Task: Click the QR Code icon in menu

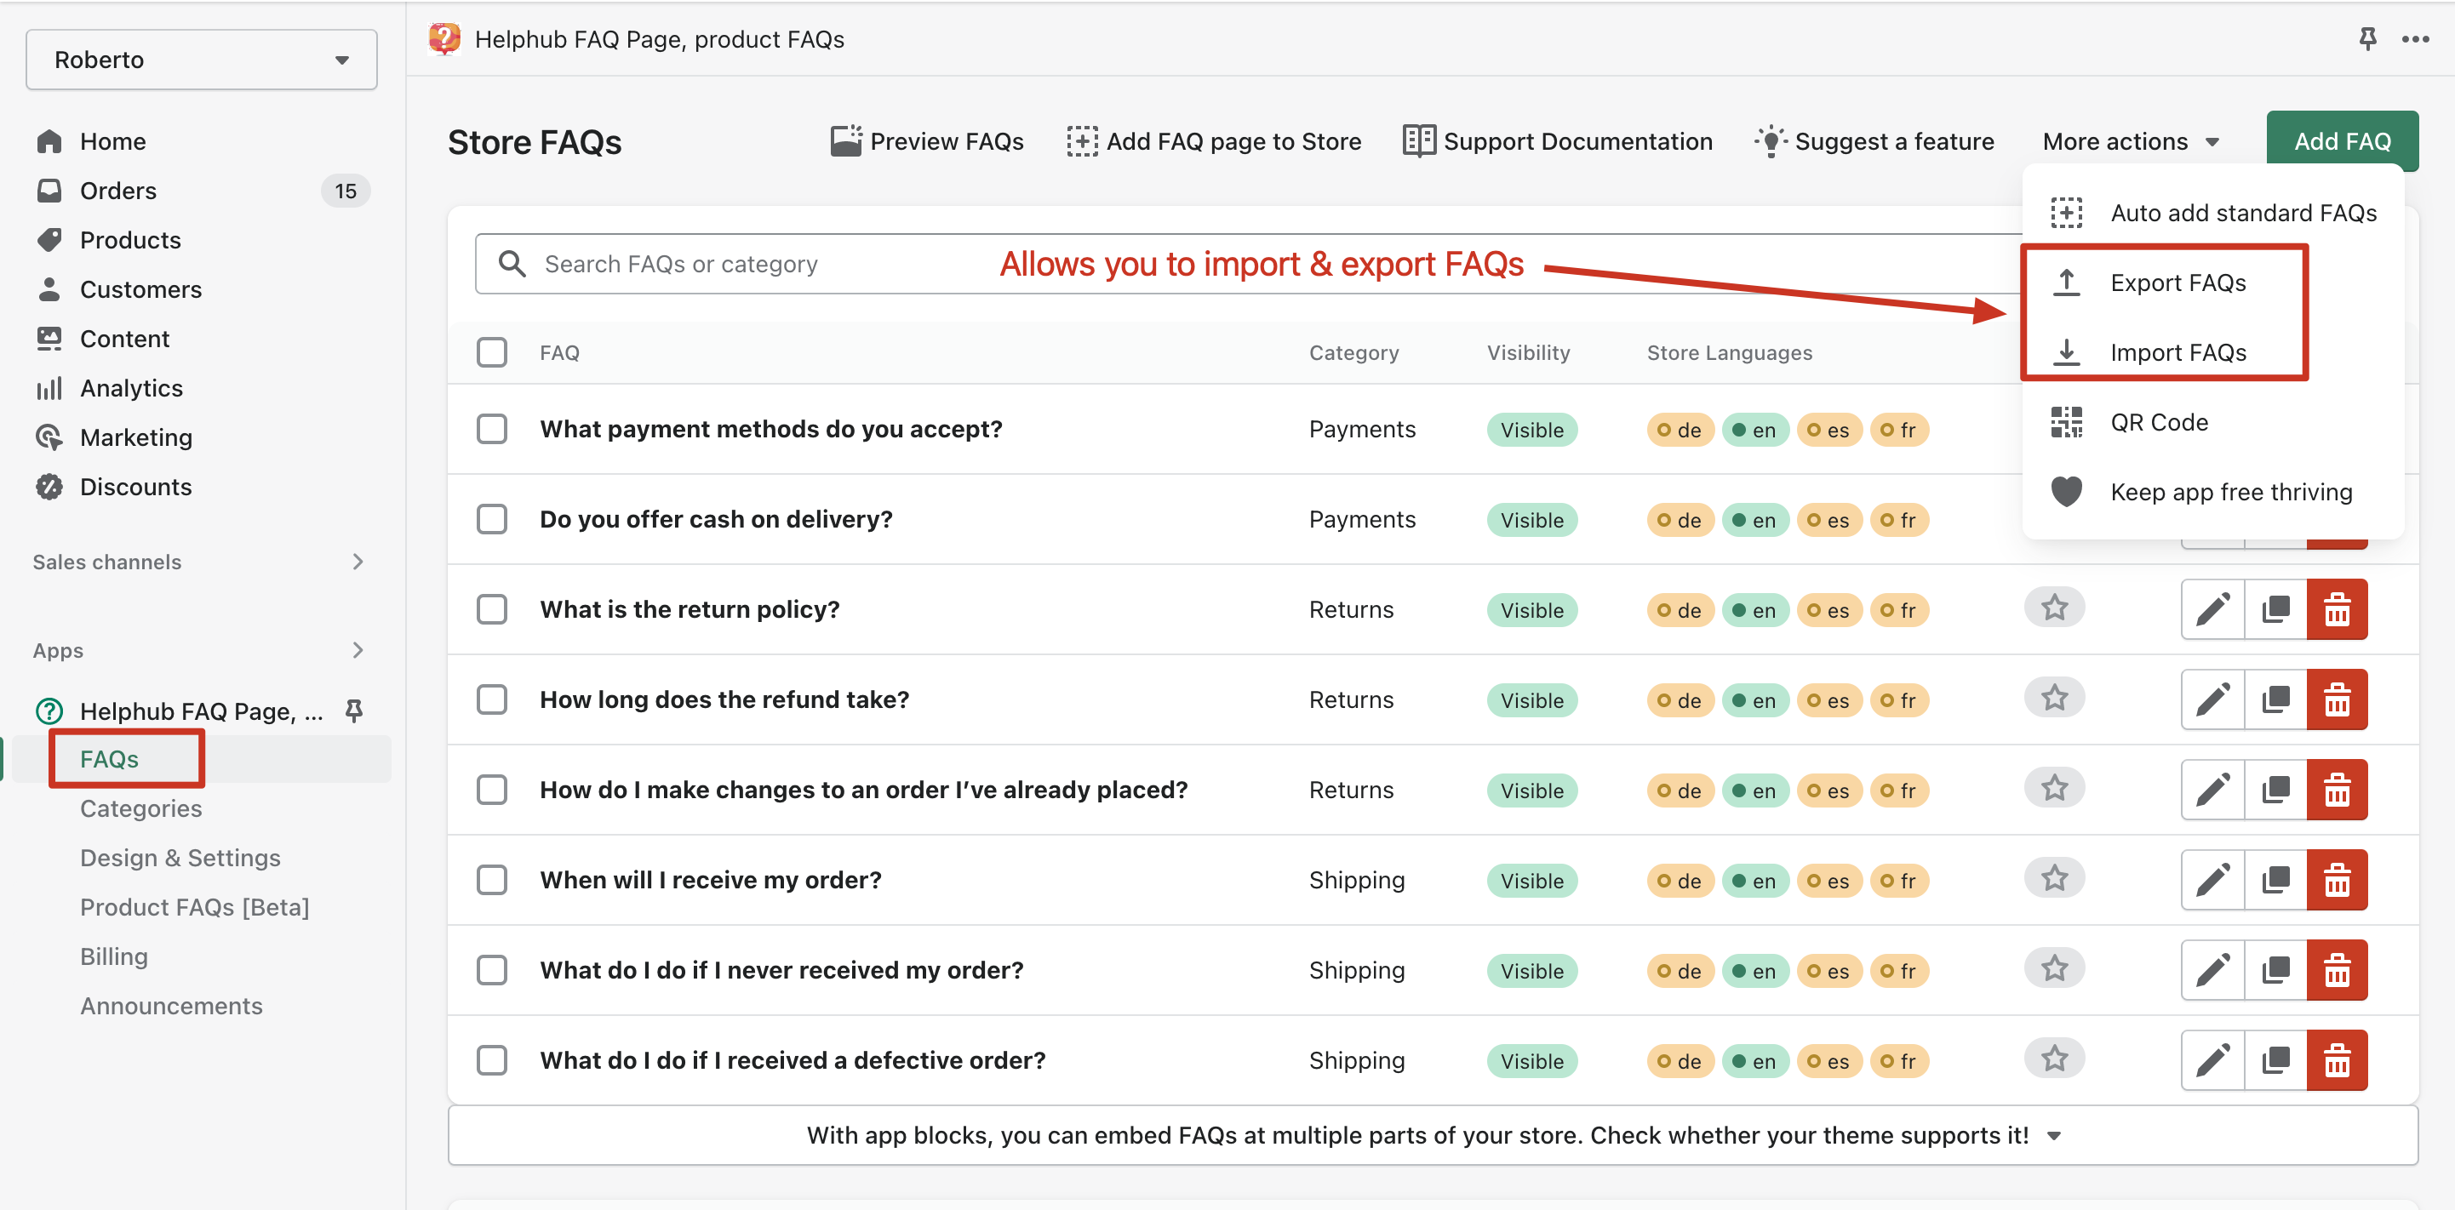Action: [2065, 422]
